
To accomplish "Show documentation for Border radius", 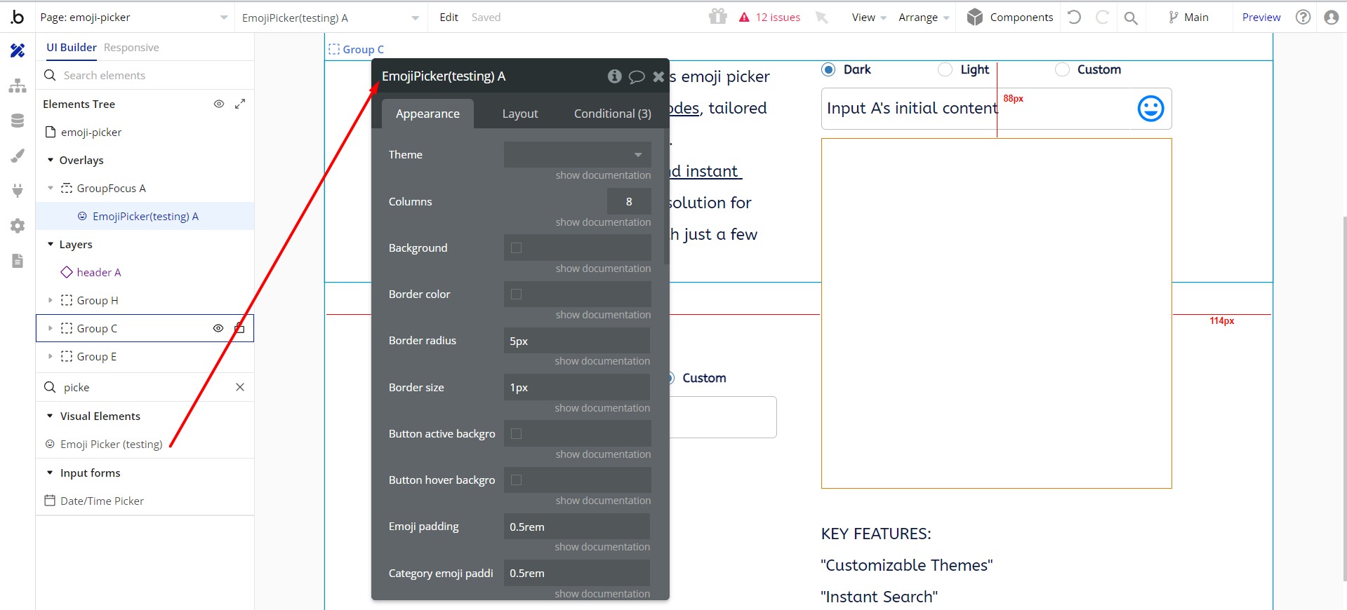I will point(602,361).
